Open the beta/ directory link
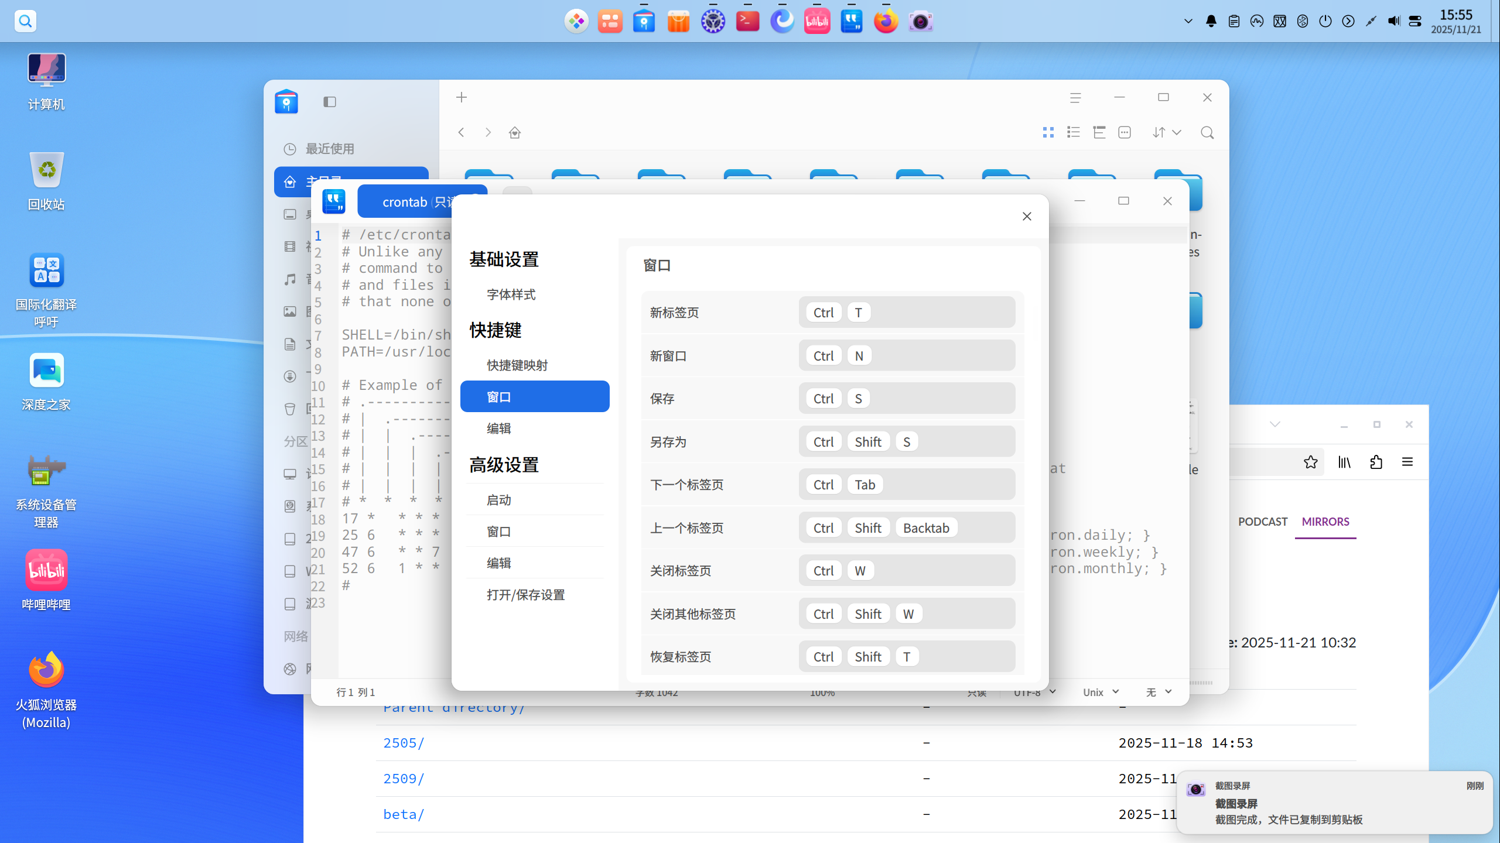 (x=403, y=814)
